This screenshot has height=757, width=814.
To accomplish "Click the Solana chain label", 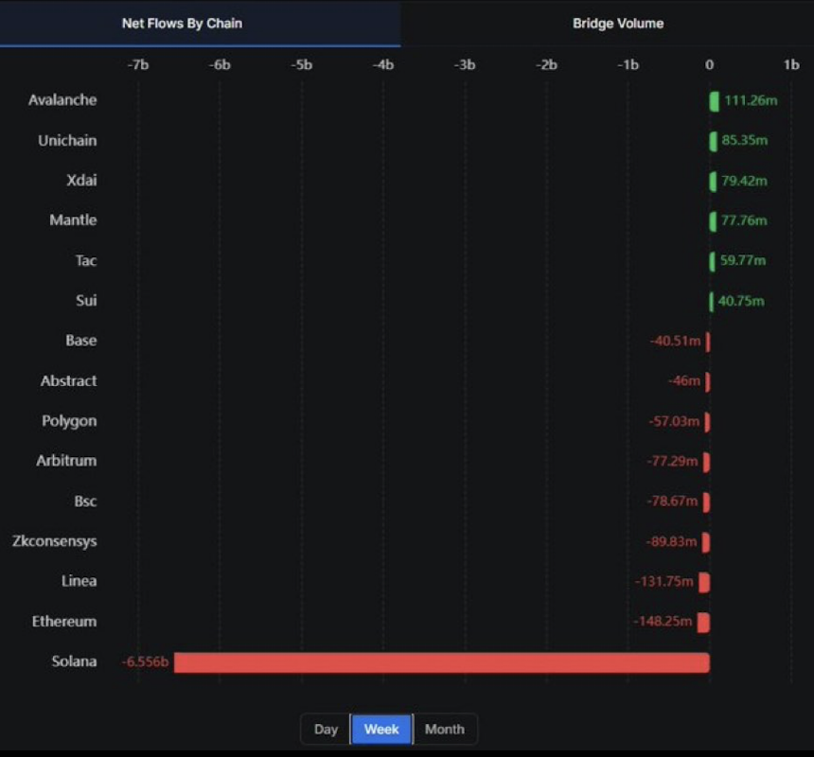I will pos(74,661).
